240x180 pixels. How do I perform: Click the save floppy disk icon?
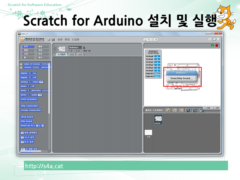(x=53, y=40)
